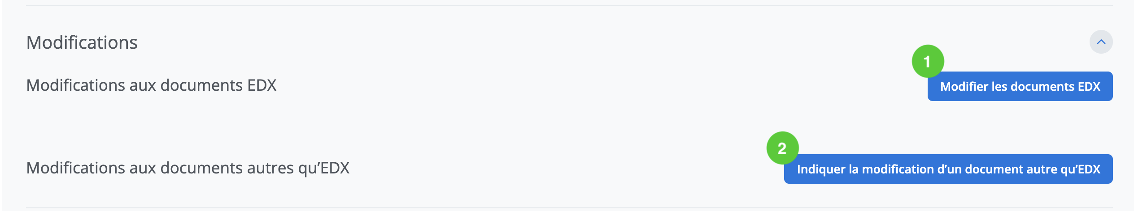Click the step 2 marker above Indiquer button

pos(782,148)
